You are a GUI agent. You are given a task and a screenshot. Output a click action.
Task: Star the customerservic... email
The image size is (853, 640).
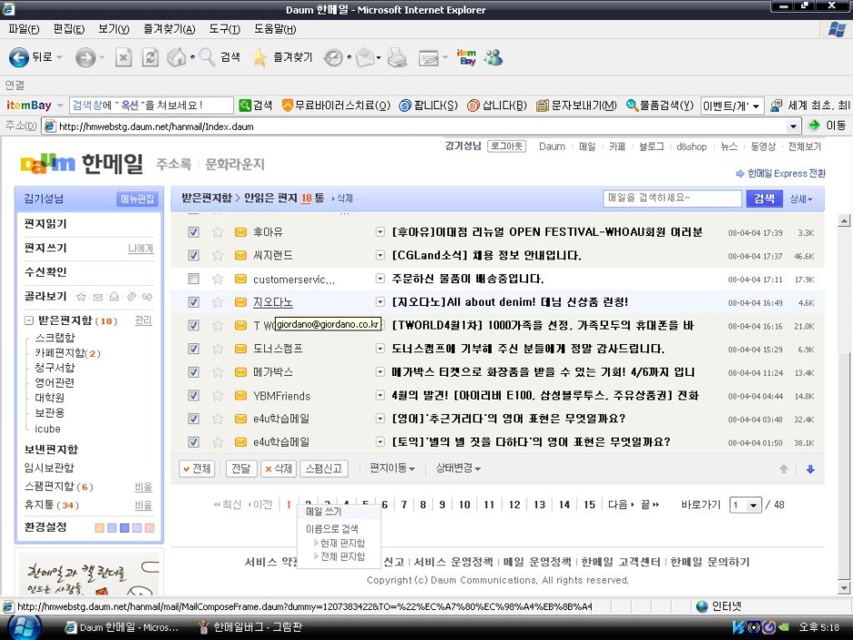[x=218, y=280]
